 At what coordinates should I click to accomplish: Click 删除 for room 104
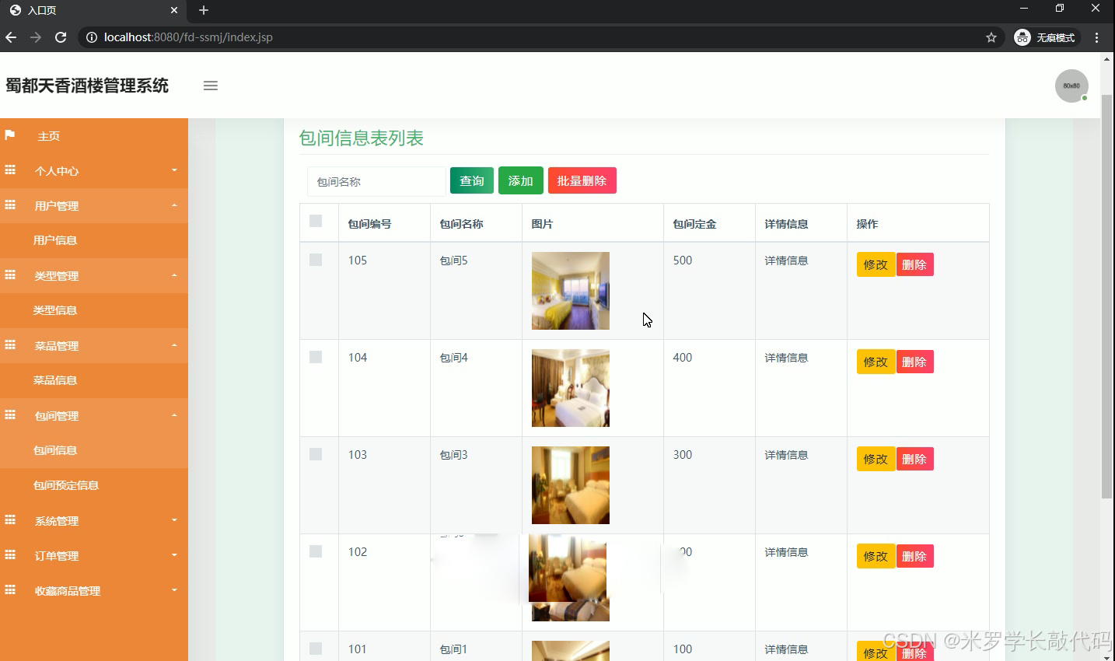(915, 362)
